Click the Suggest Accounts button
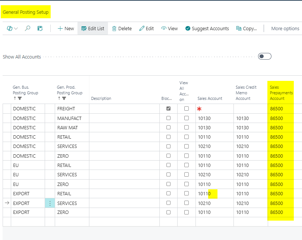The width and height of the screenshot is (302, 240). [207, 28]
